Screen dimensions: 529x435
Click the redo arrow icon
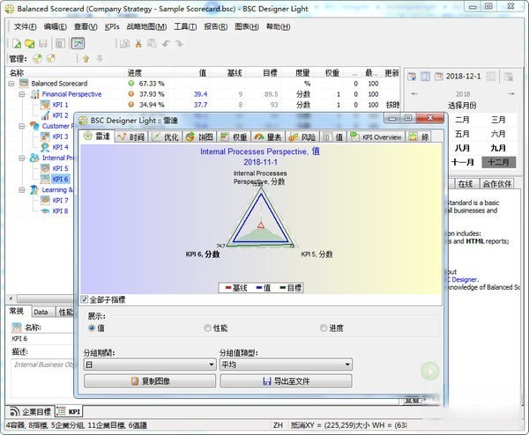[179, 43]
